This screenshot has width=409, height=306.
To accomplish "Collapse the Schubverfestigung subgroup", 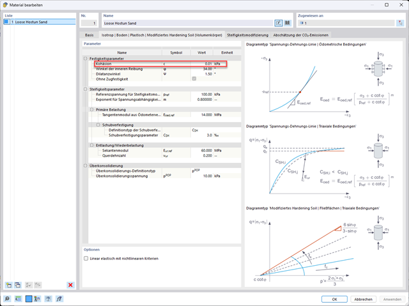I will tap(98, 125).
